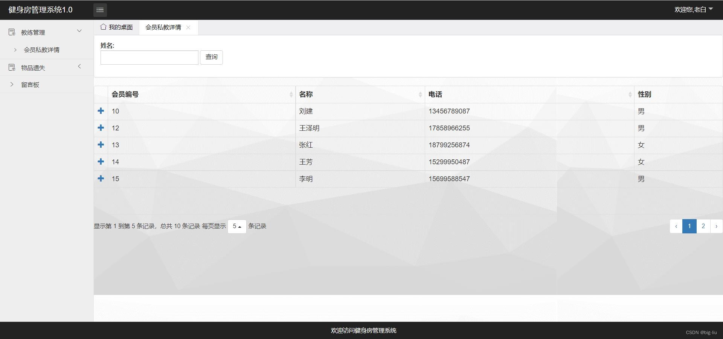Click phone number 15299950487

(x=449, y=162)
